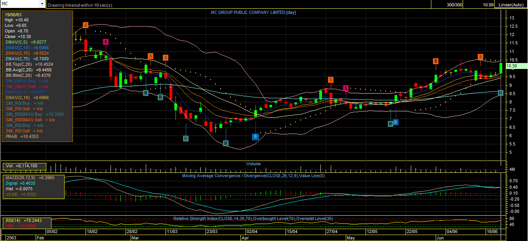Click the 'PRAB =10.4353' legend entry
Viewport: 528px width, 241px height.
click(x=22, y=136)
